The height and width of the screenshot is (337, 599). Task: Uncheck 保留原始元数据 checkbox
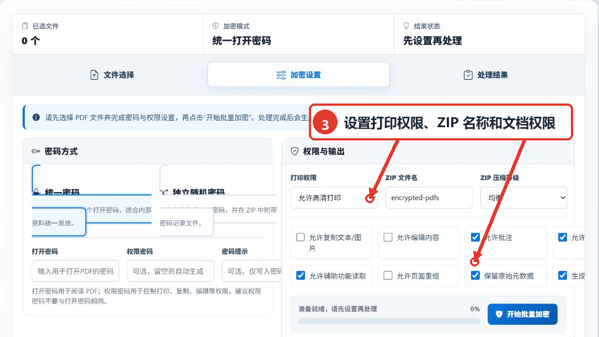point(475,276)
